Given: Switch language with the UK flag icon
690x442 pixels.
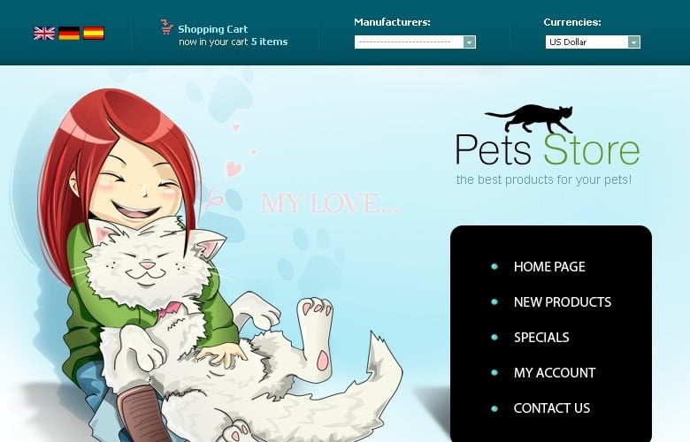Looking at the screenshot, I should [x=44, y=34].
